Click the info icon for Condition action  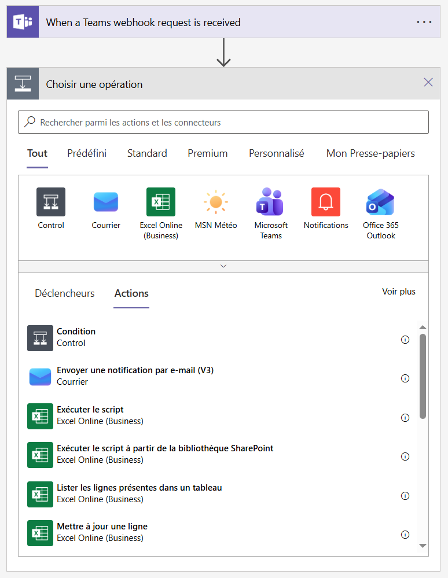[x=405, y=340]
